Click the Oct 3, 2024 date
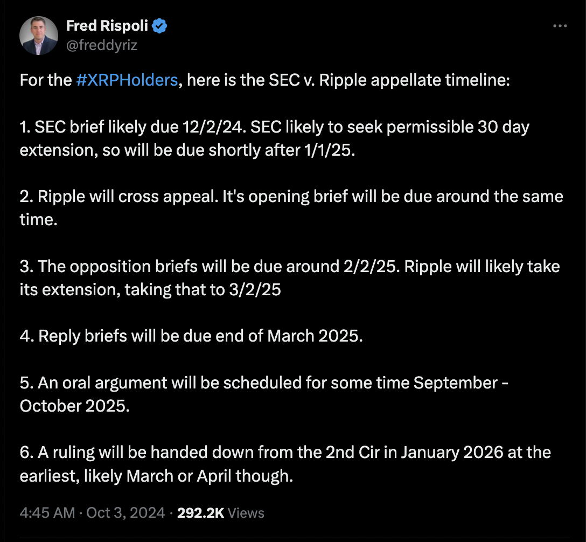The height and width of the screenshot is (542, 586). coord(125,513)
